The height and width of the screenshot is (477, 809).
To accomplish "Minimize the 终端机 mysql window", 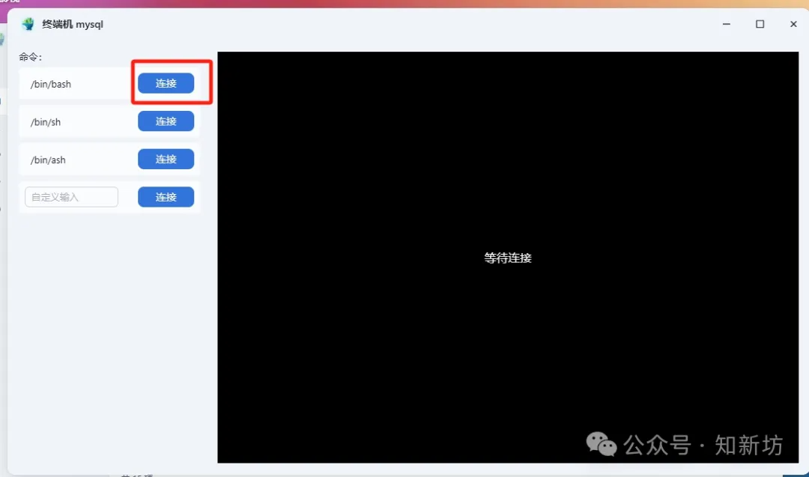I will (726, 24).
